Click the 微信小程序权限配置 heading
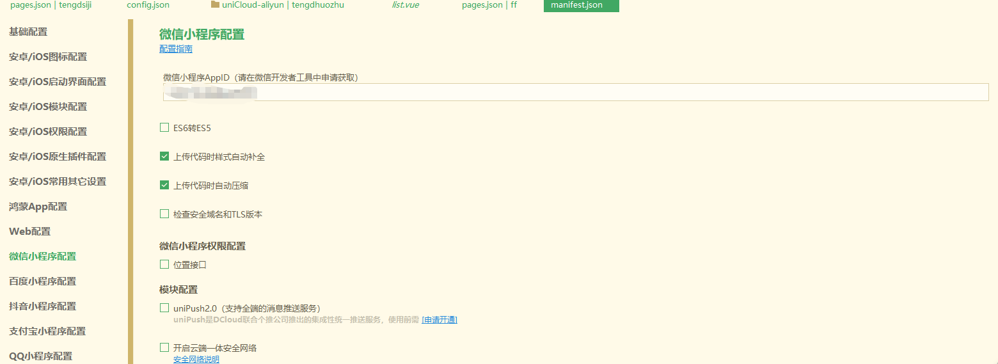 (x=202, y=246)
